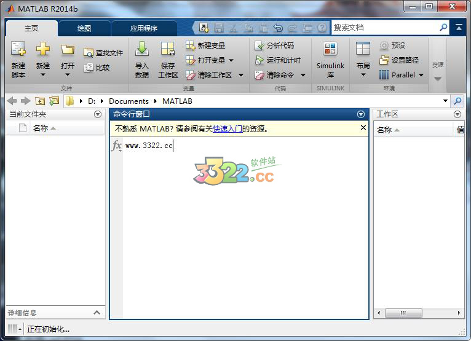The width and height of the screenshot is (471, 341).
Task: Expand the Details (详细信息) panel
Action: (97, 313)
